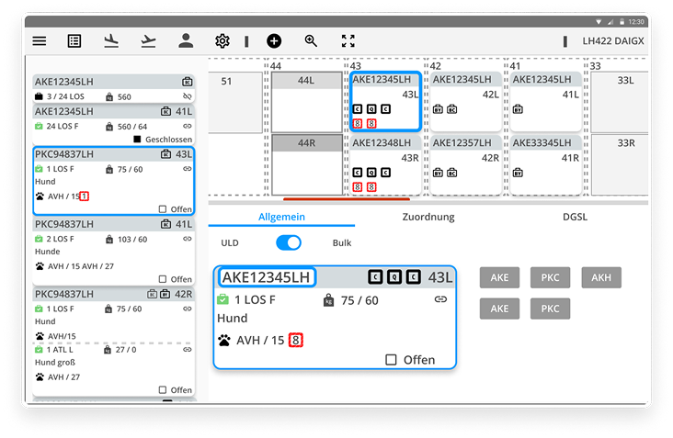Open the user profile icon
This screenshot has width=673, height=438.
[x=185, y=40]
